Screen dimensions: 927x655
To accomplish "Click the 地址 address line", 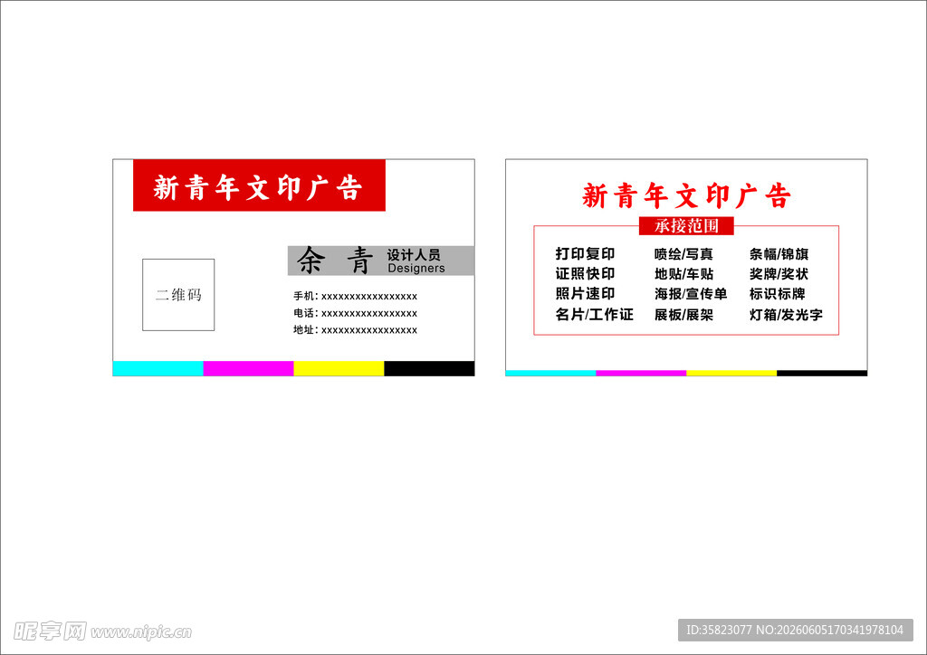I will pos(355,329).
